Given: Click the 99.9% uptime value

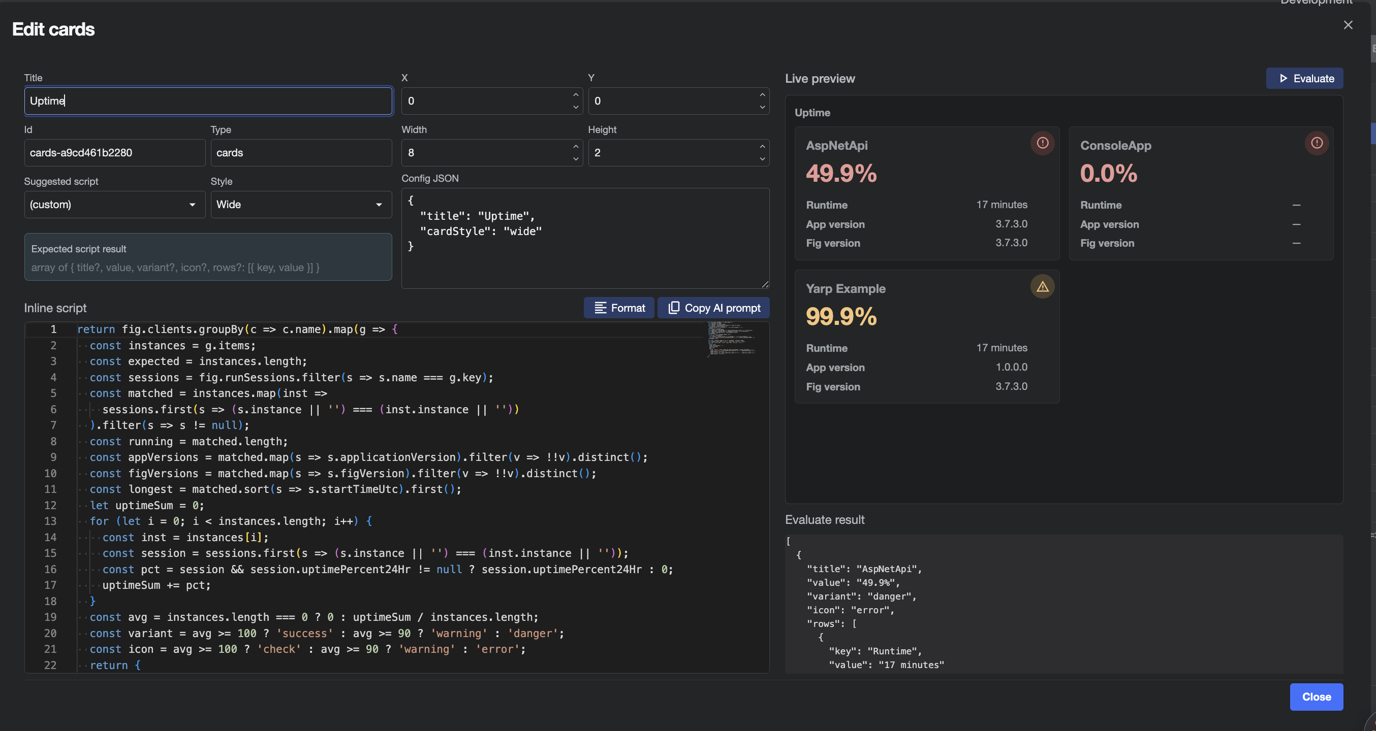Looking at the screenshot, I should [x=841, y=316].
